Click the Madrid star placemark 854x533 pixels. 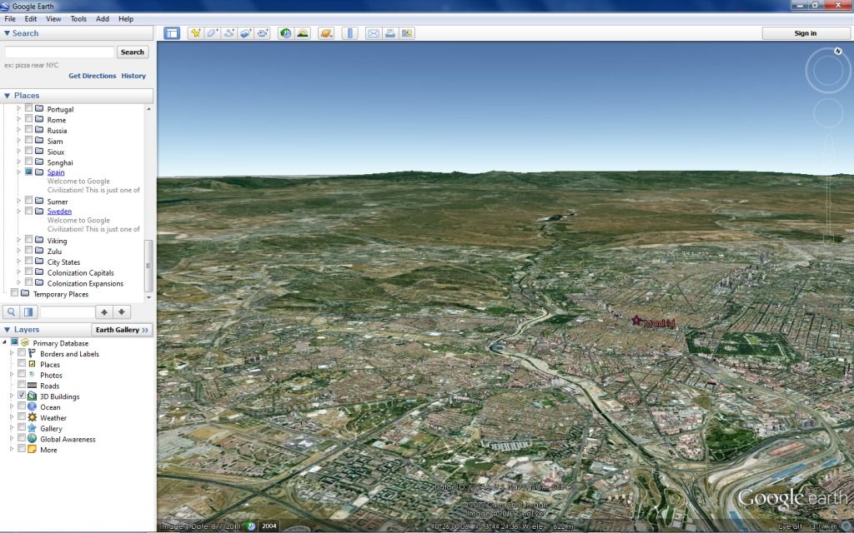(x=636, y=321)
